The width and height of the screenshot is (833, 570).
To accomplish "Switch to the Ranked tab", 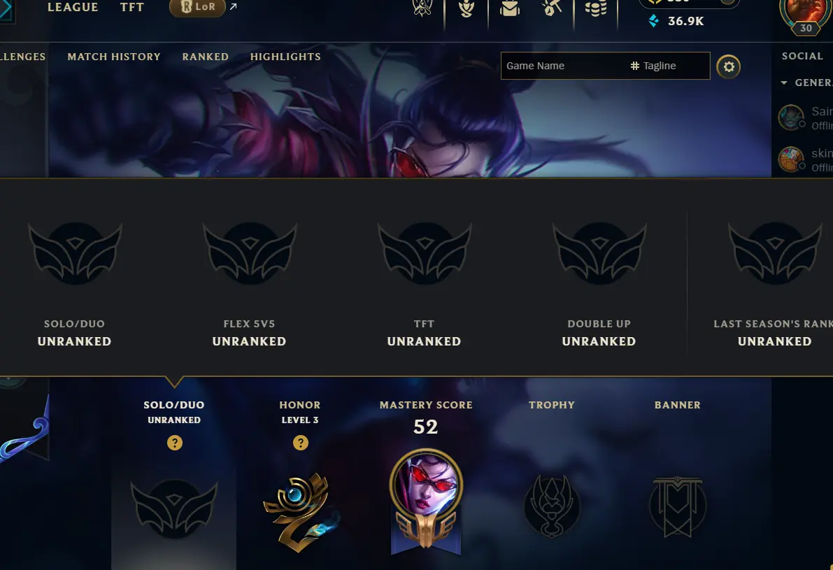I will coord(206,57).
